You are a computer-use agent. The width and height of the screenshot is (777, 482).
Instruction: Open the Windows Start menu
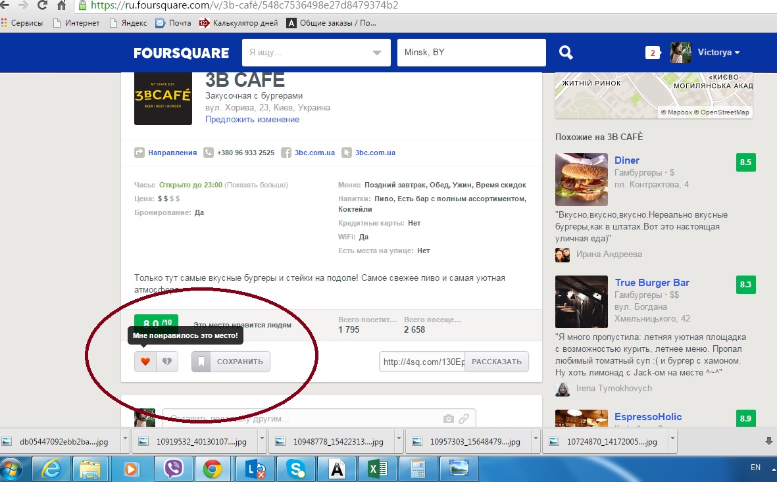pyautogui.click(x=11, y=469)
